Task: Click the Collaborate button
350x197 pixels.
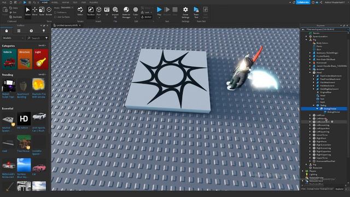Action: pos(303,2)
